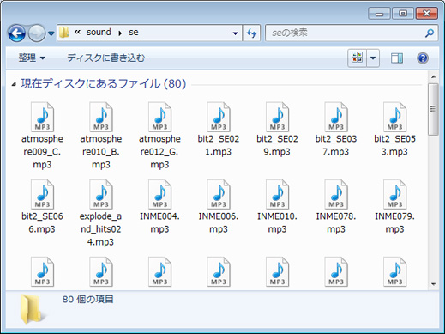This screenshot has width=445, height=334.
Task: Select the bit2_SE037.mp3 file icon
Action: (336, 117)
